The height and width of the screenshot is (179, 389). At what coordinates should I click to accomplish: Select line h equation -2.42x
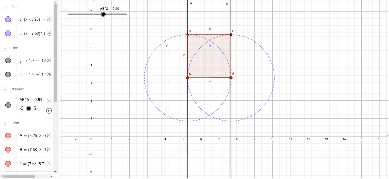pyautogui.click(x=35, y=75)
